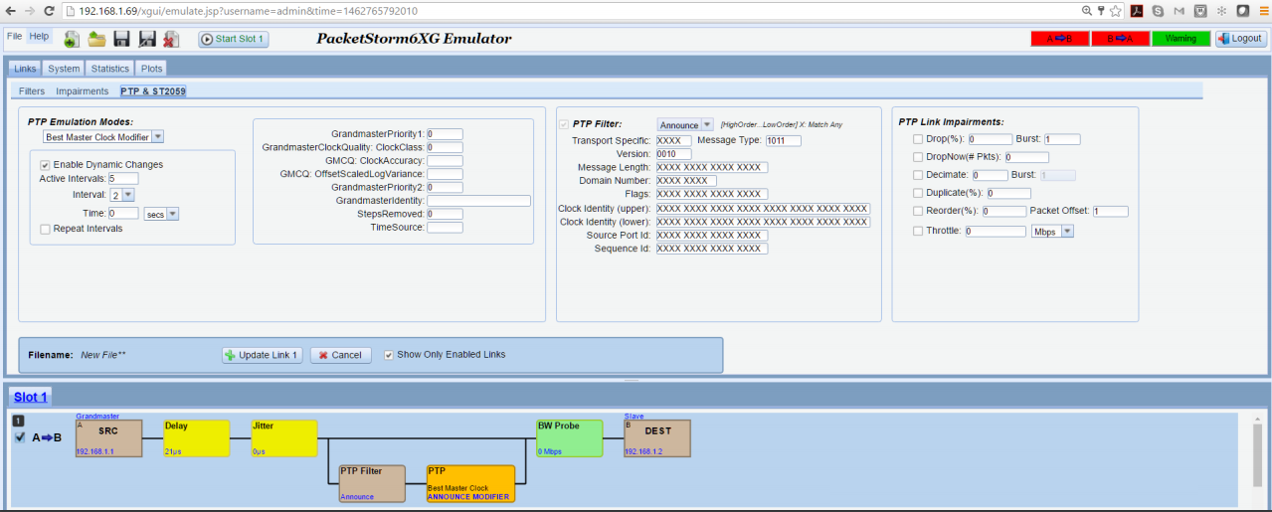Click the yellow Delay block
Screen dimensions: 1272x512
[196, 438]
